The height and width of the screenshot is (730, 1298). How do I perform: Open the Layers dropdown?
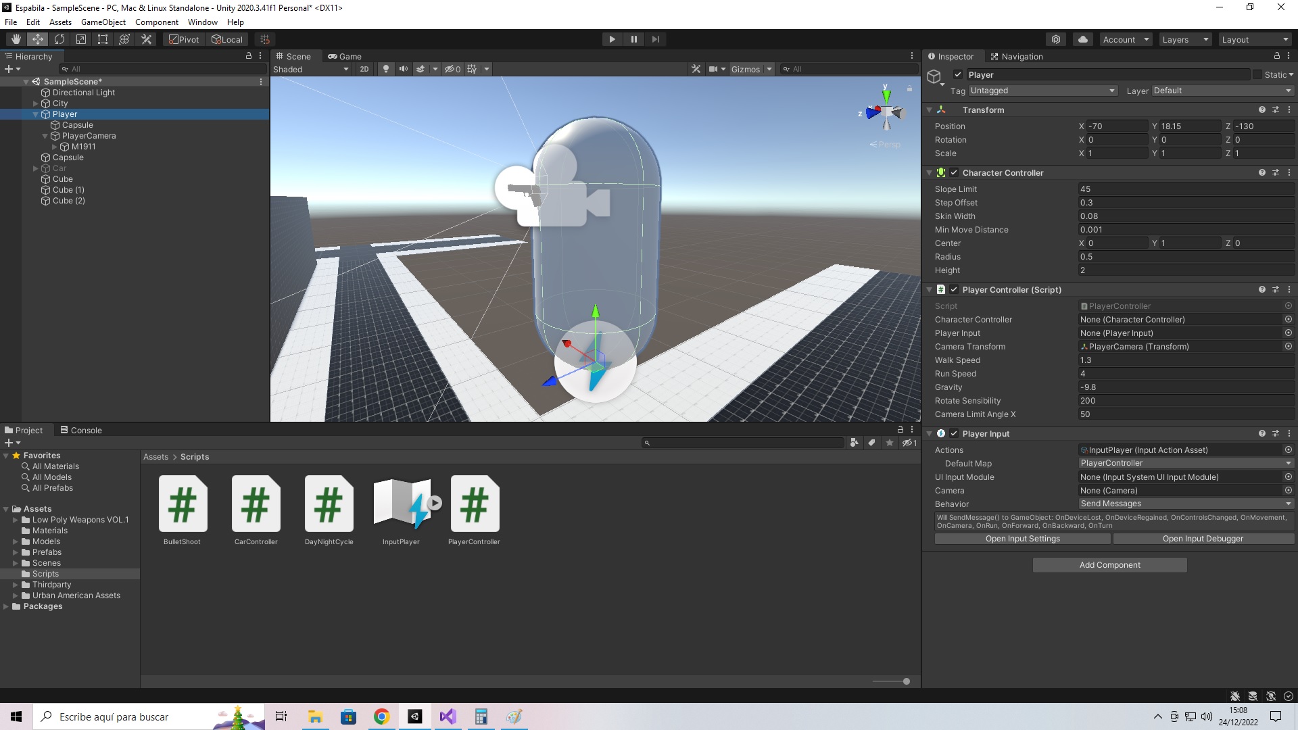tap(1184, 39)
